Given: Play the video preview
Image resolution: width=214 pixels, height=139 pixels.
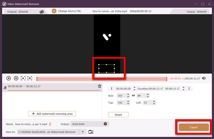Looking at the screenshot, I should click(9, 78).
